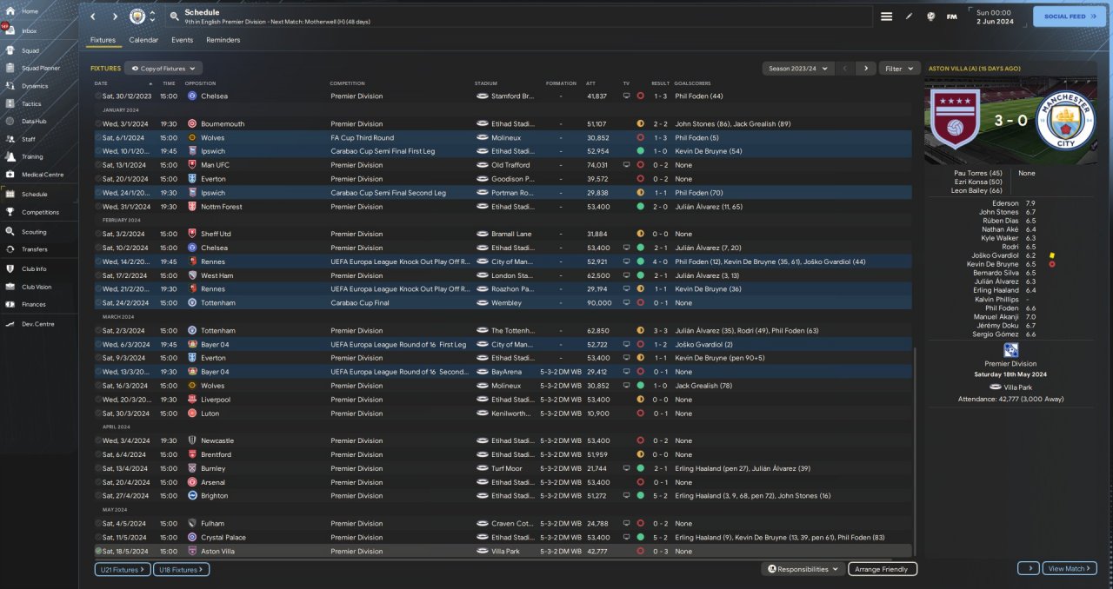Screen dimensions: 1113x589
Task: Go back with the left arrow
Action: click(93, 17)
